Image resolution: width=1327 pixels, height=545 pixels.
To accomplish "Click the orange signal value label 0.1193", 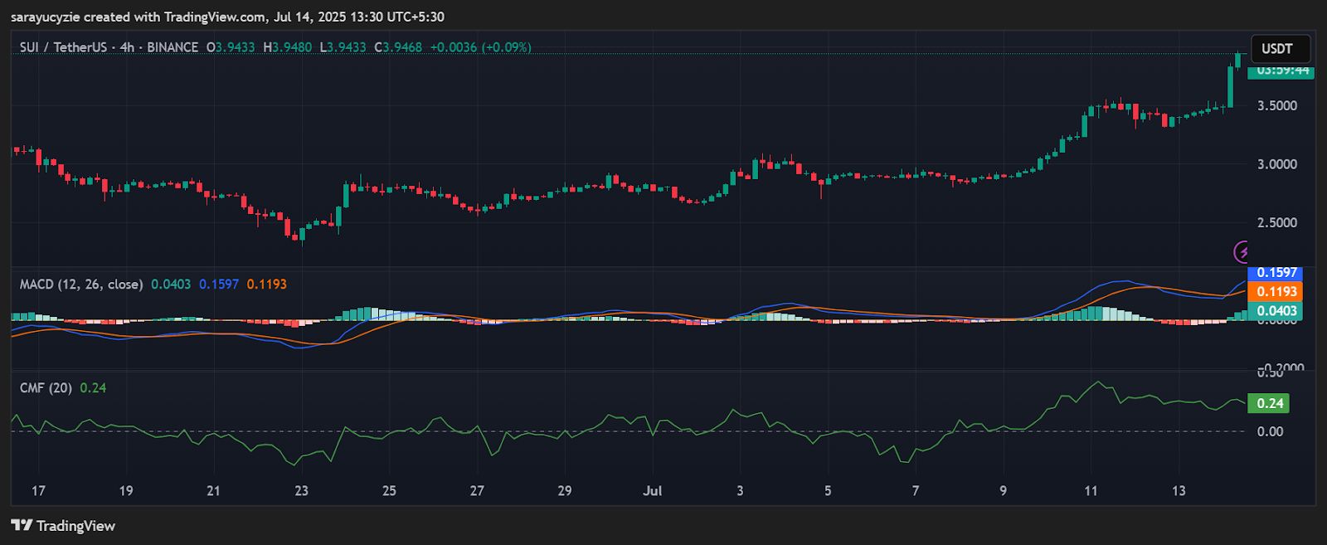I will pyautogui.click(x=1275, y=291).
